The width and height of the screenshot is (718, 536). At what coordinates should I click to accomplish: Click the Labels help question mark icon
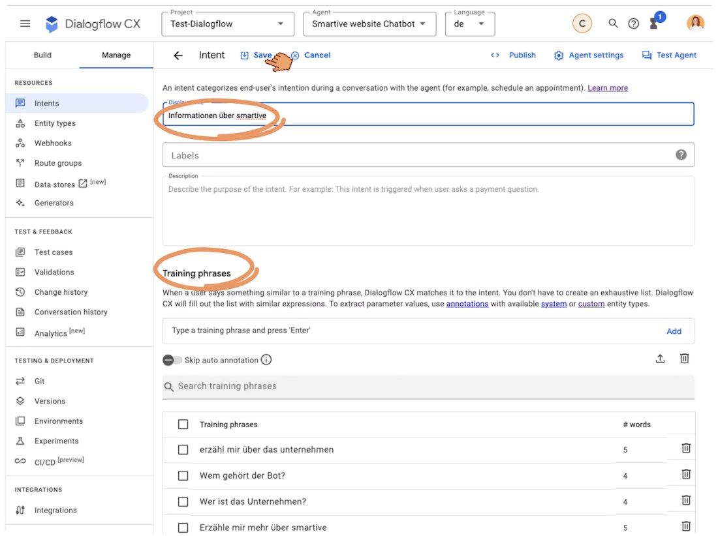(x=681, y=155)
